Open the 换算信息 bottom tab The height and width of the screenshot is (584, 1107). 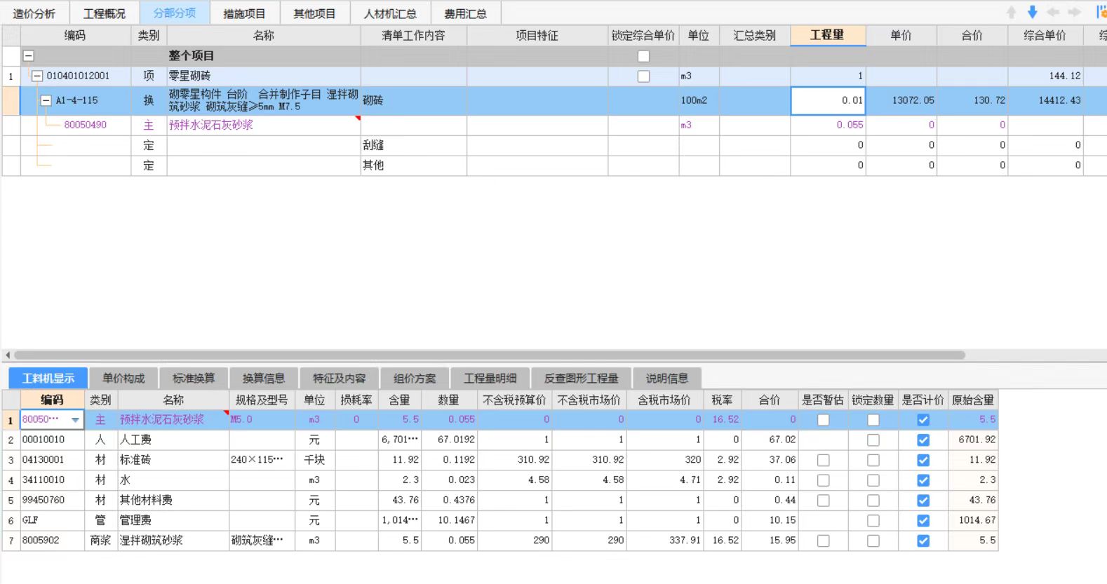point(264,378)
